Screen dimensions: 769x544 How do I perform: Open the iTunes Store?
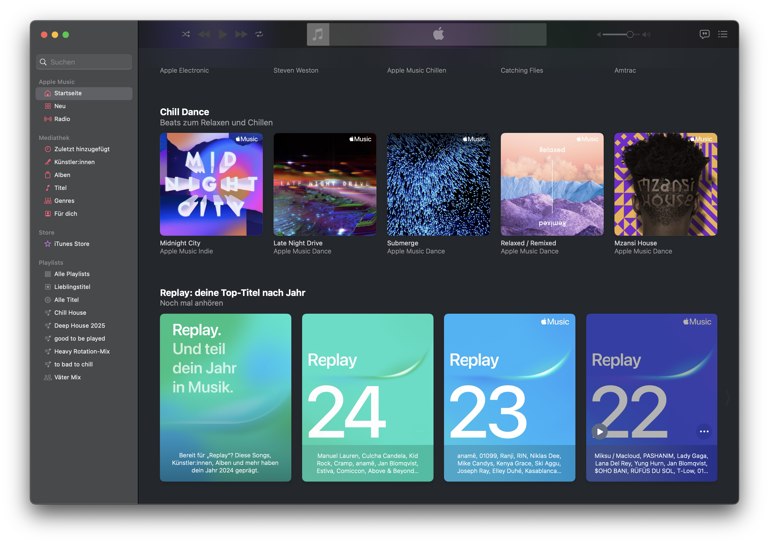(x=72, y=244)
